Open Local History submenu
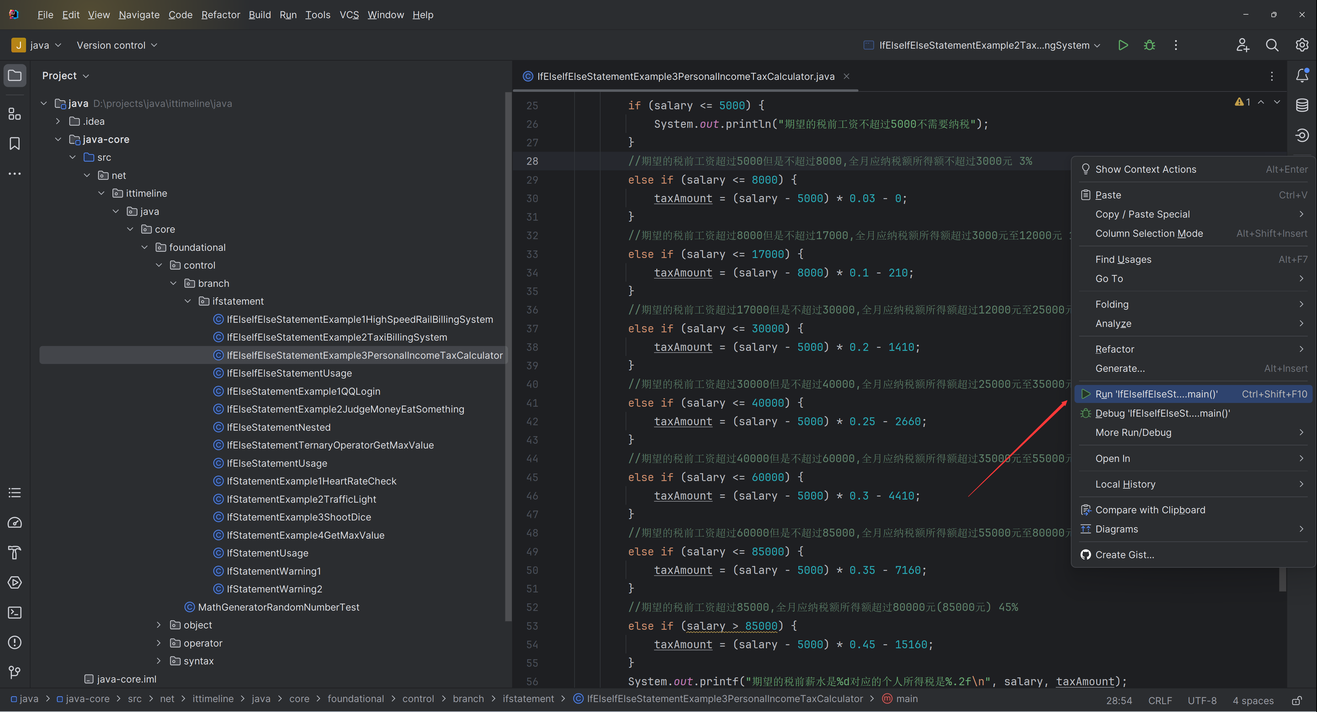 [1193, 484]
